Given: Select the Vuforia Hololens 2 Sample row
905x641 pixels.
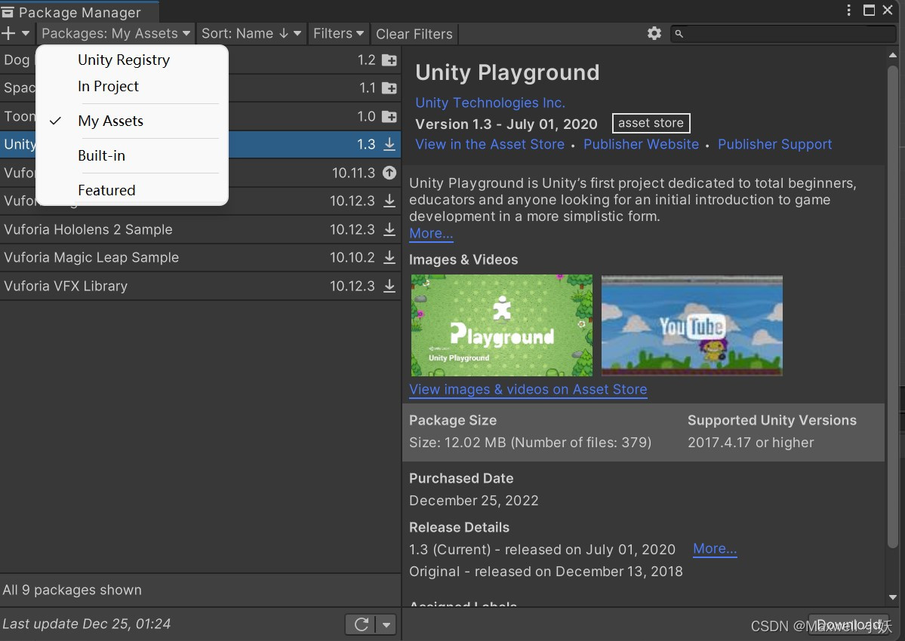Looking at the screenshot, I should click(x=200, y=229).
